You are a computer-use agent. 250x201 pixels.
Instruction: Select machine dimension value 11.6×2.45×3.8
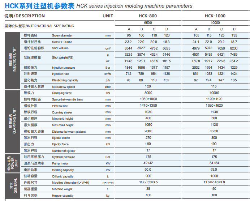(214, 182)
